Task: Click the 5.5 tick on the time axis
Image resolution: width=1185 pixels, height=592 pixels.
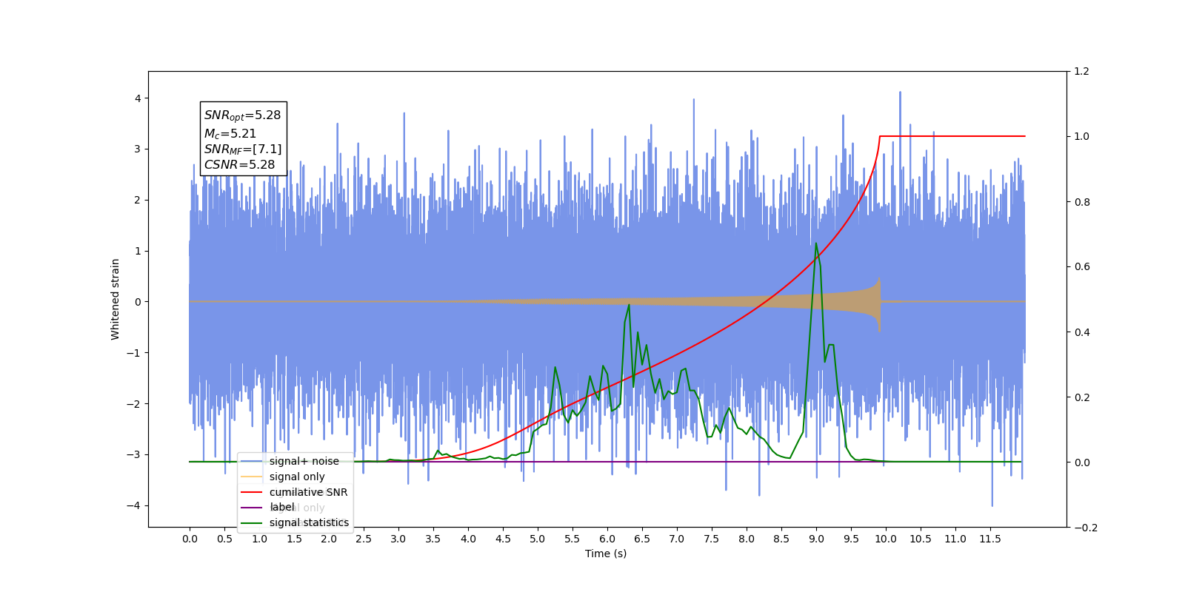Action: [x=573, y=539]
